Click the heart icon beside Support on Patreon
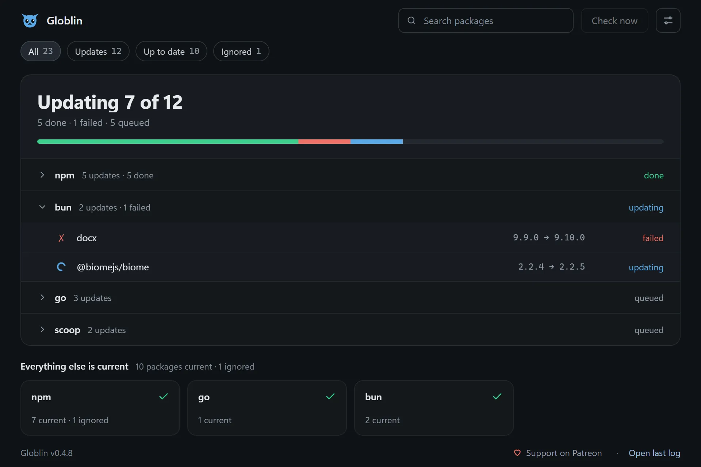The height and width of the screenshot is (467, 701). (517, 453)
